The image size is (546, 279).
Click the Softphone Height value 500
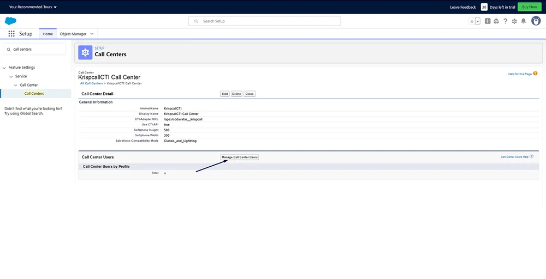[x=167, y=130]
